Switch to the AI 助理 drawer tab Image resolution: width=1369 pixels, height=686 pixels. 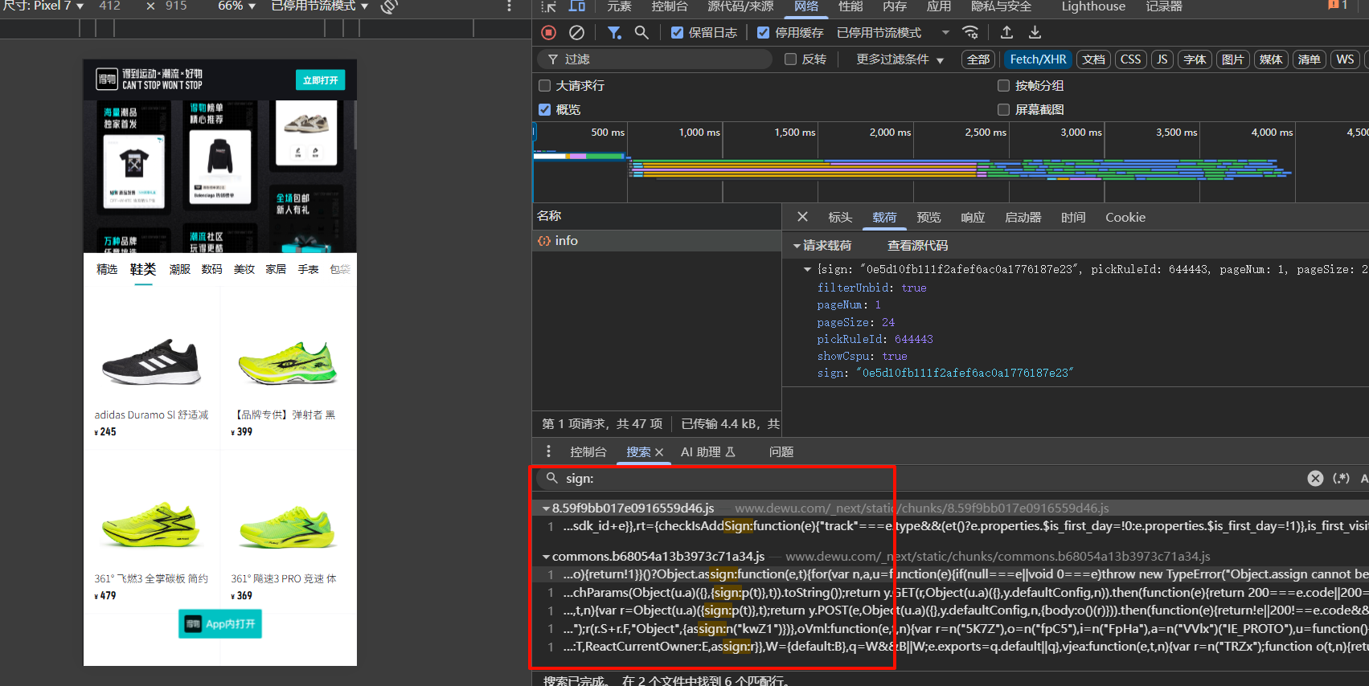tap(708, 452)
